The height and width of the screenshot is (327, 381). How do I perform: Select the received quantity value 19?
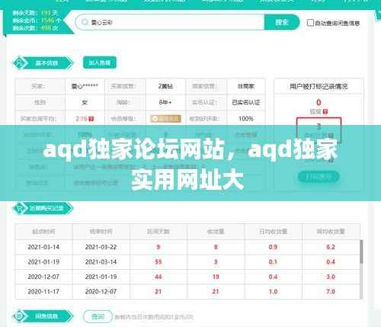216,277
